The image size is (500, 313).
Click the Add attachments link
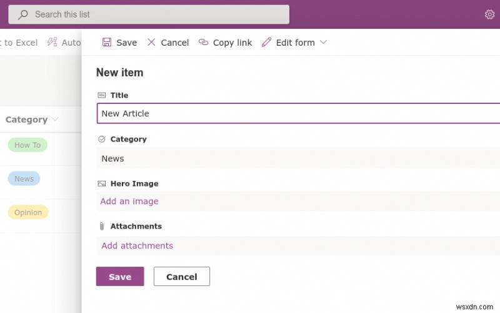pyautogui.click(x=137, y=245)
